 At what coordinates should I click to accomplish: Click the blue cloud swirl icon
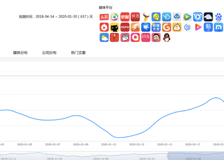tap(167, 17)
